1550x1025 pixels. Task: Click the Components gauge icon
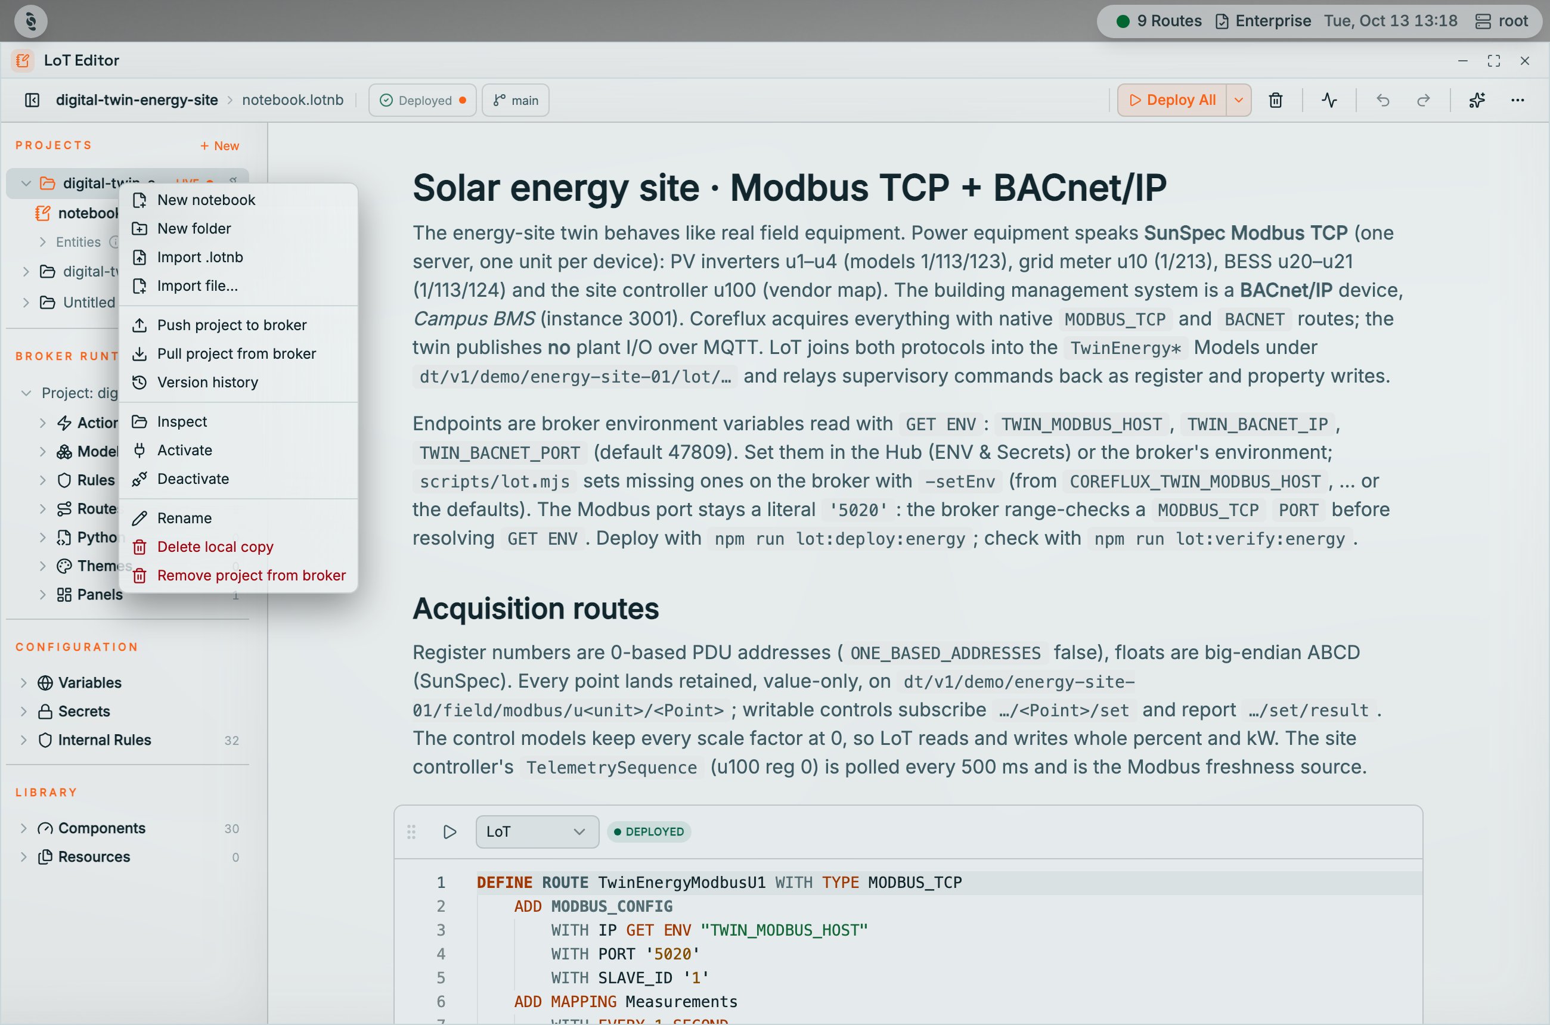coord(45,828)
